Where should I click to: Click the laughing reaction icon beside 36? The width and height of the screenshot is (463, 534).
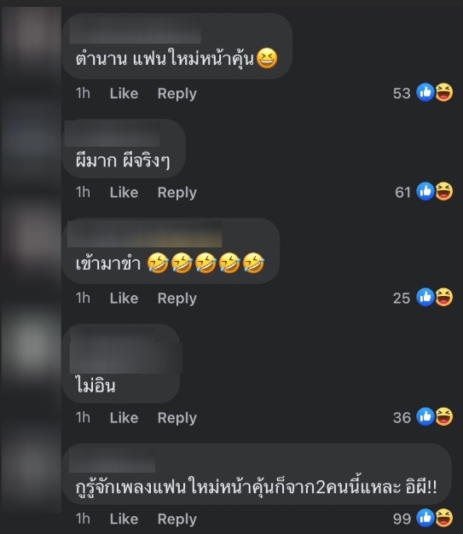tap(444, 416)
